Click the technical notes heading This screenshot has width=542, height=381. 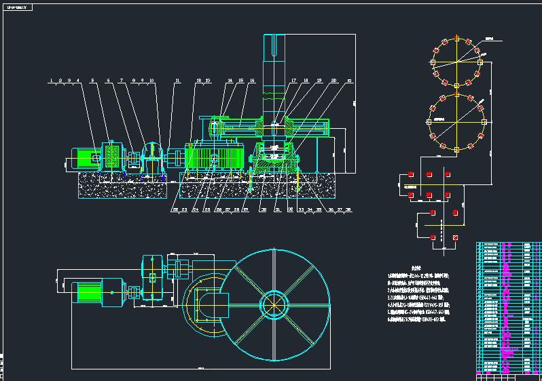[x=416, y=268]
